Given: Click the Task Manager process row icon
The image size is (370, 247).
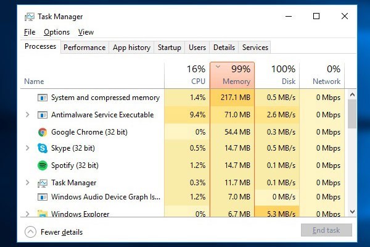Looking at the screenshot, I should [x=43, y=183].
